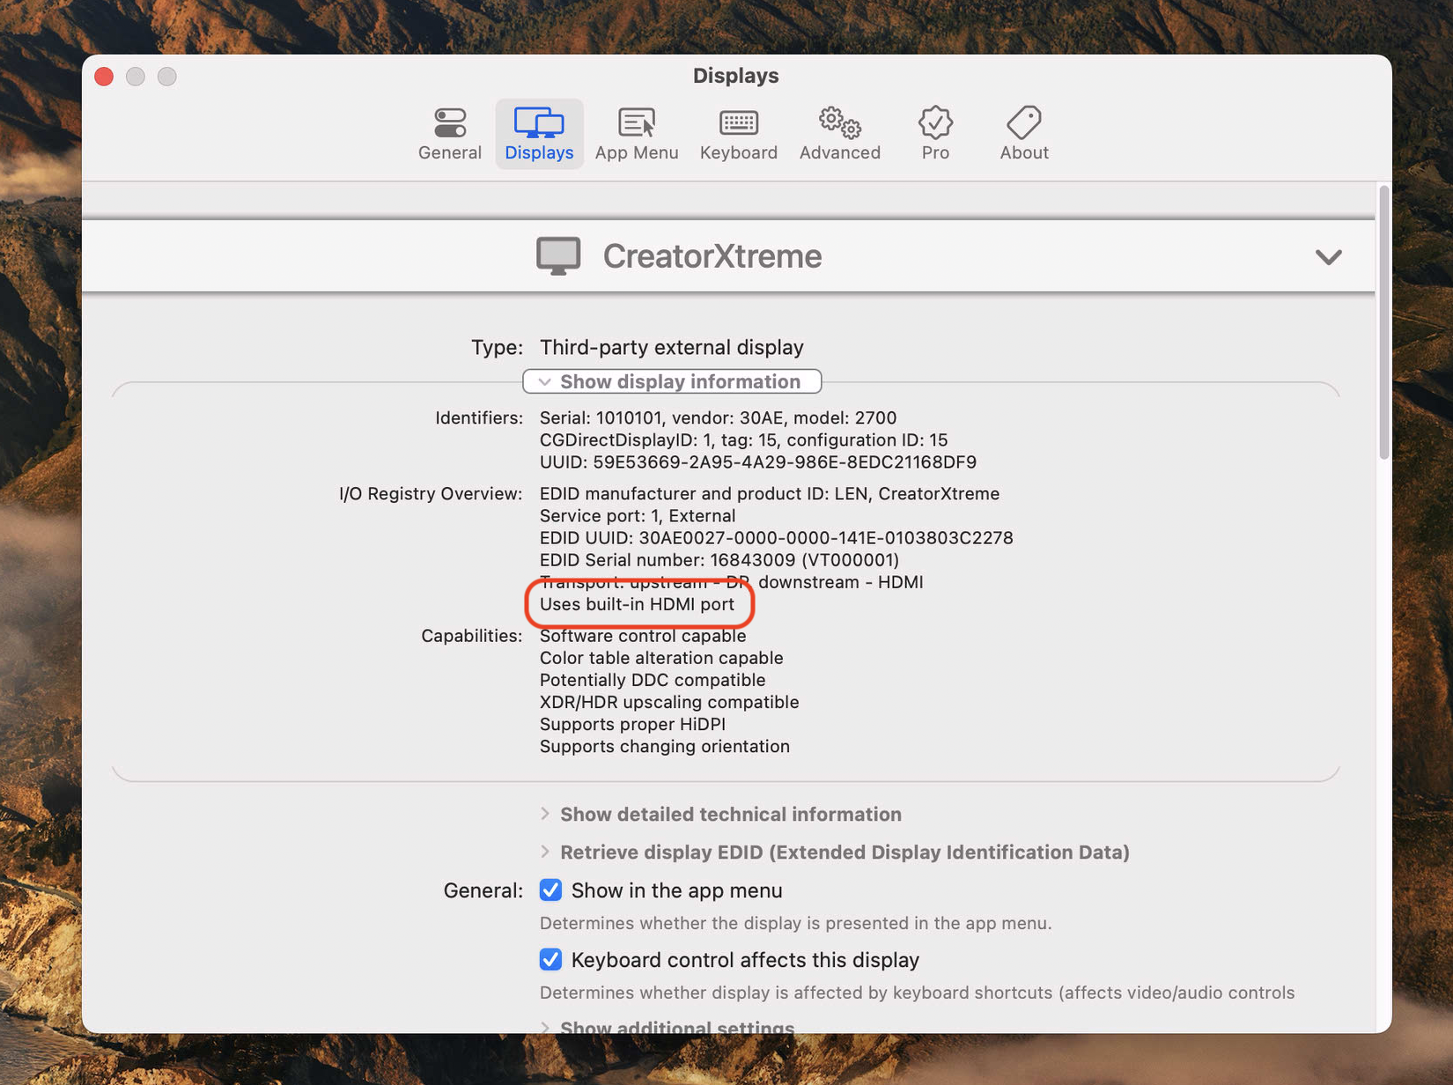Click 'Software control capable' text
The height and width of the screenshot is (1085, 1453).
click(x=643, y=636)
